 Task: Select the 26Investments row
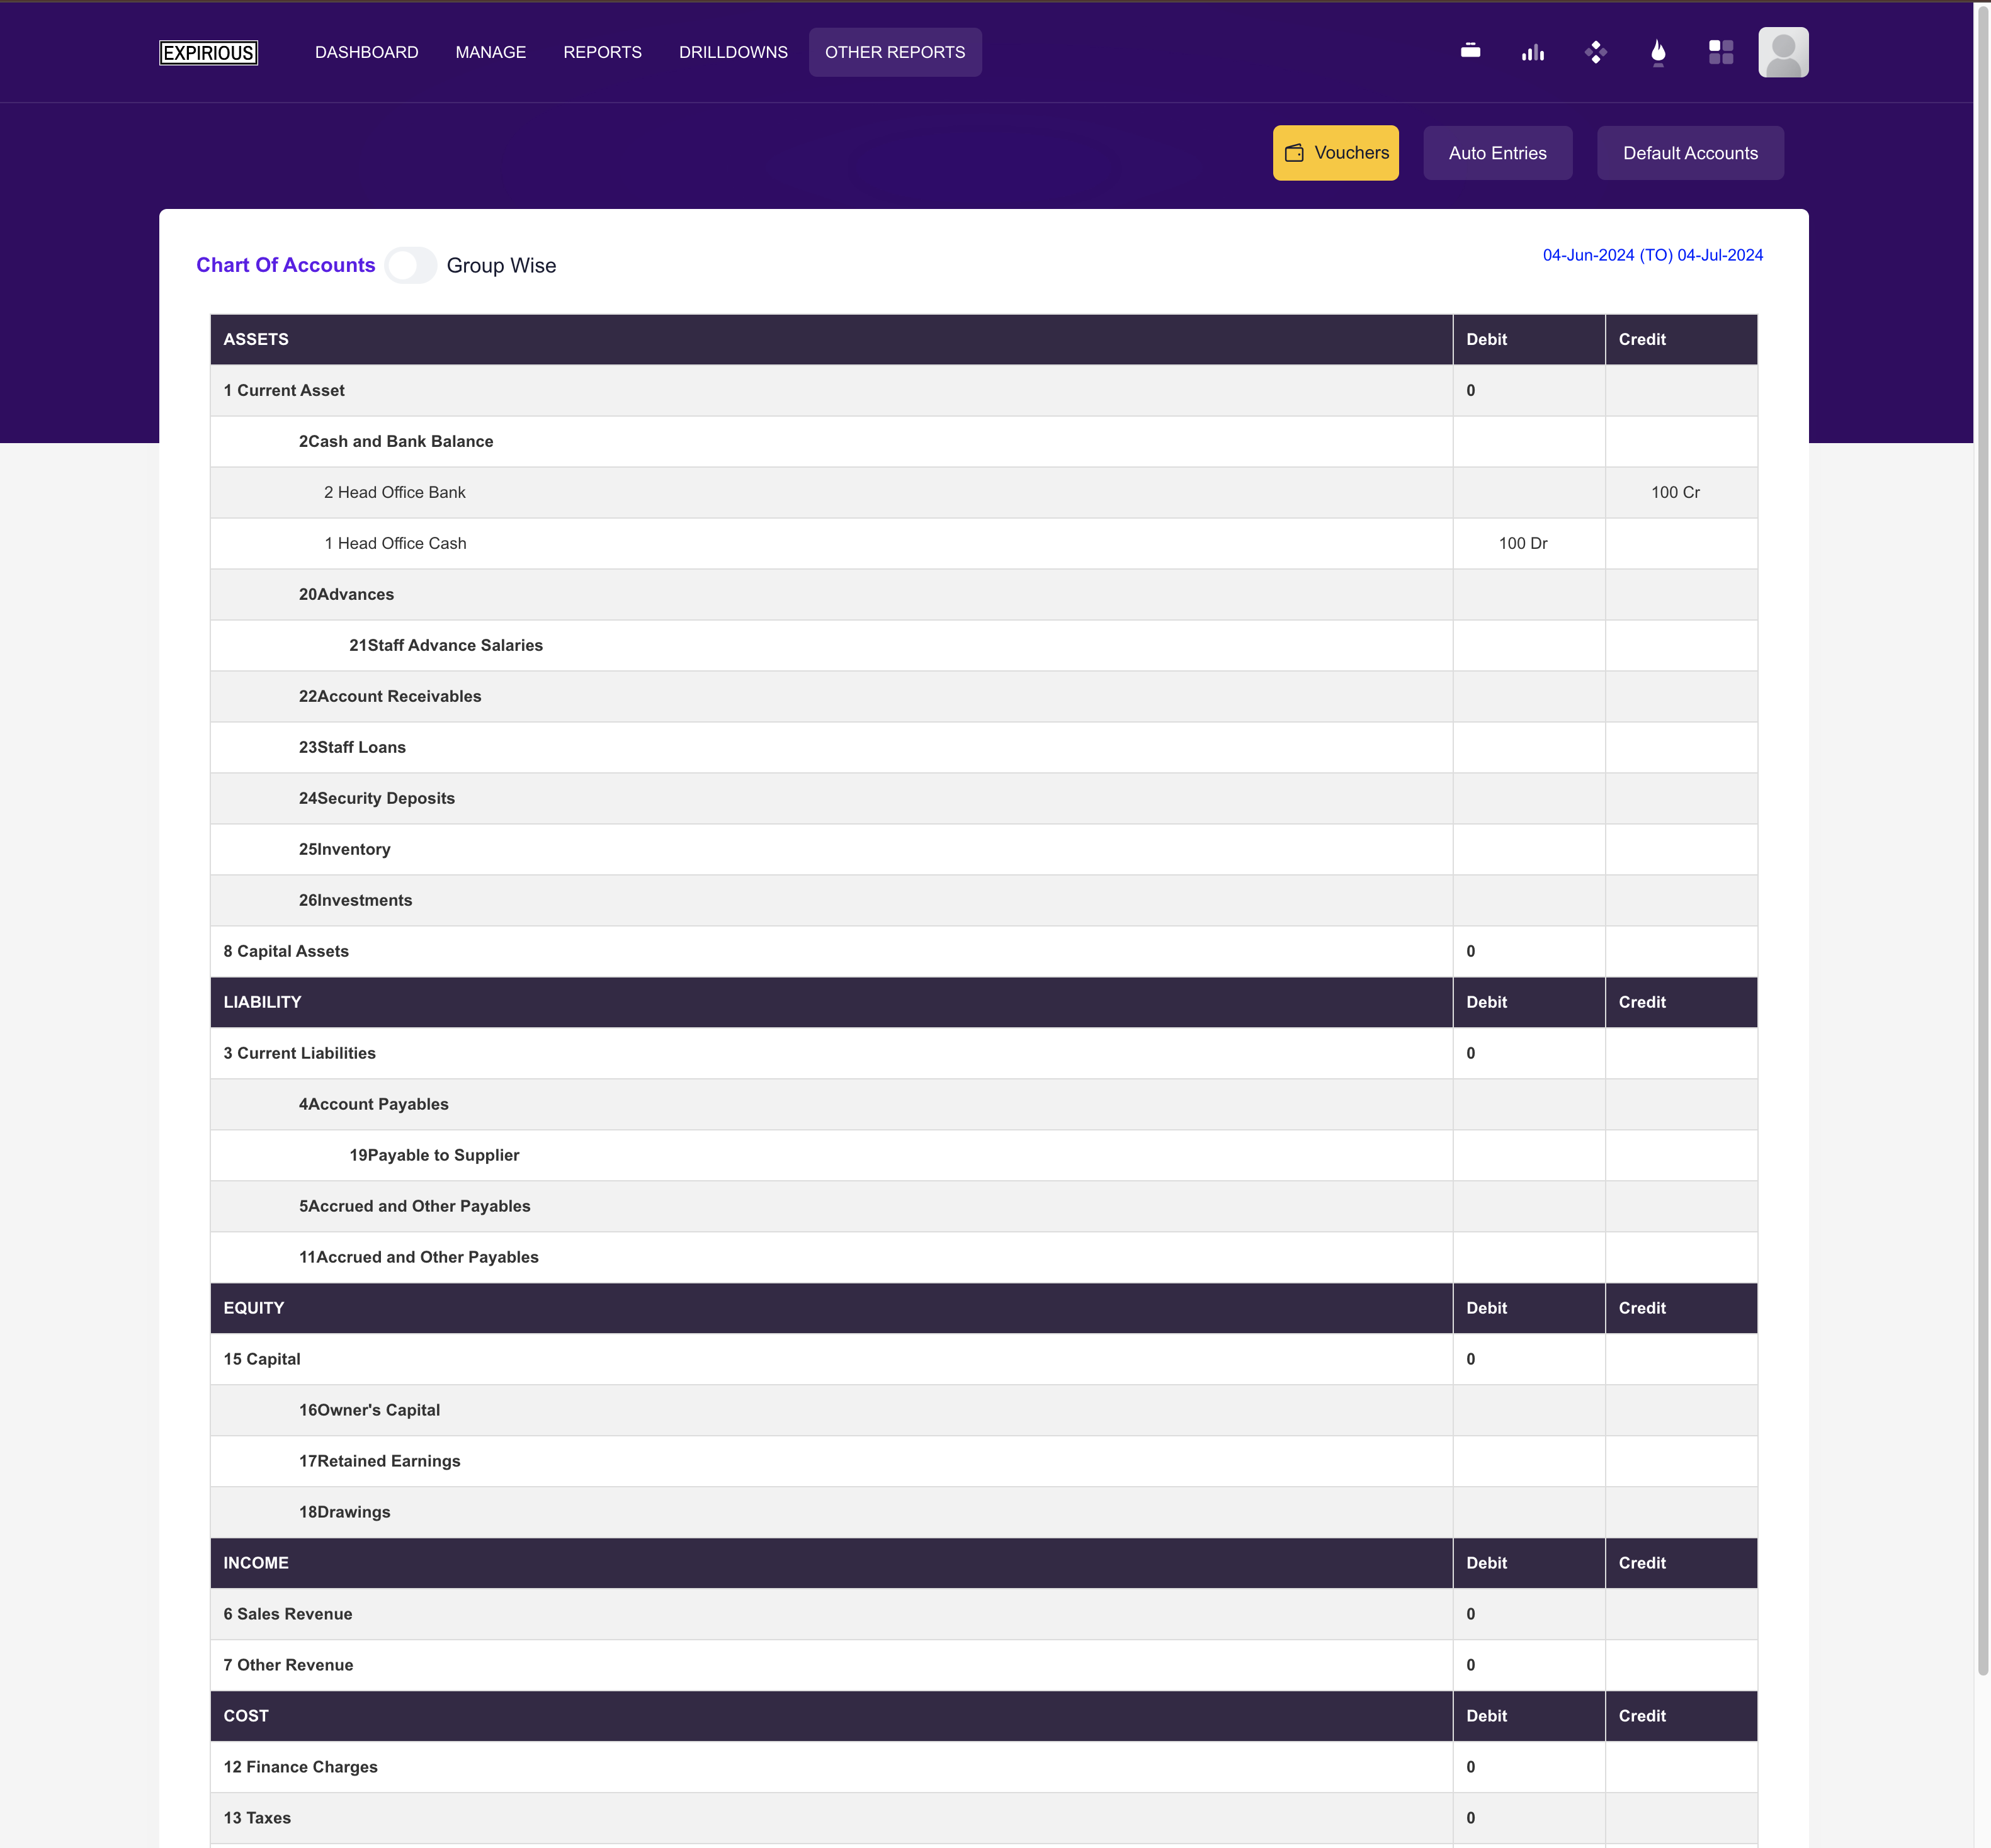point(984,900)
